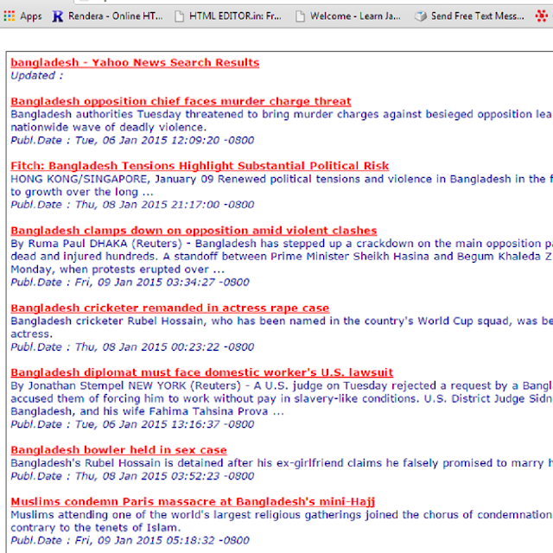
Task: Click text 'Monday, when protests erupted over ...'
Action: pyautogui.click(x=118, y=270)
